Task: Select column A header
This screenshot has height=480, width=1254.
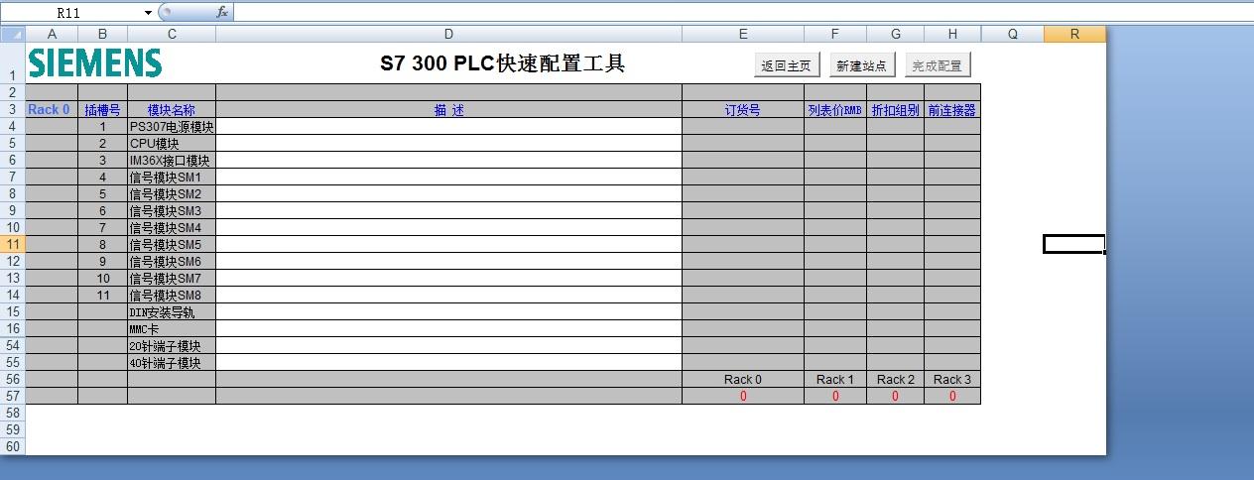Action: click(52, 34)
